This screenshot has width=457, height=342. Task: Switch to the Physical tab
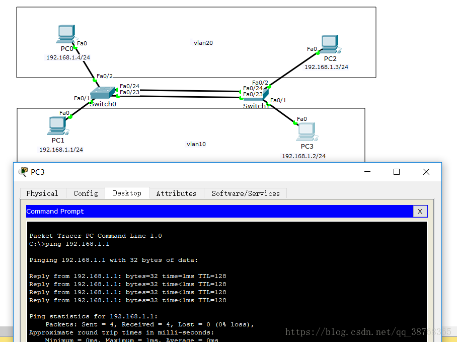42,193
